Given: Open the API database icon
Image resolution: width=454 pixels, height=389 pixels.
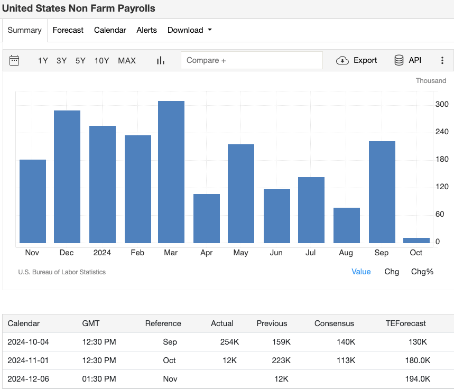Looking at the screenshot, I should 407,60.
